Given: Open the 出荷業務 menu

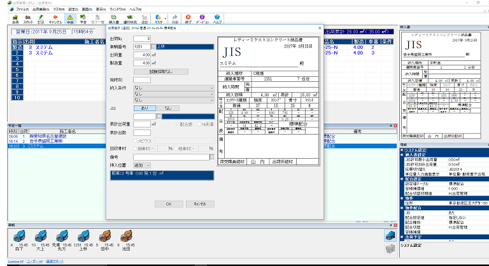Looking at the screenshot, I should pos(41,10).
